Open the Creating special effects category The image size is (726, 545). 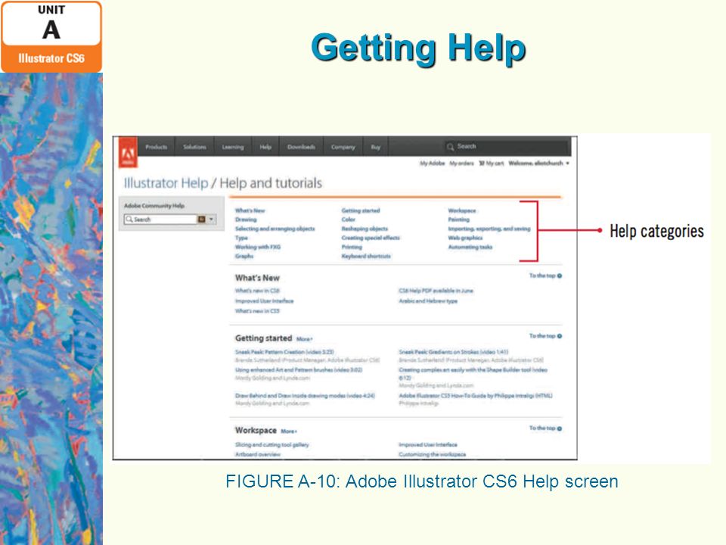(371, 238)
